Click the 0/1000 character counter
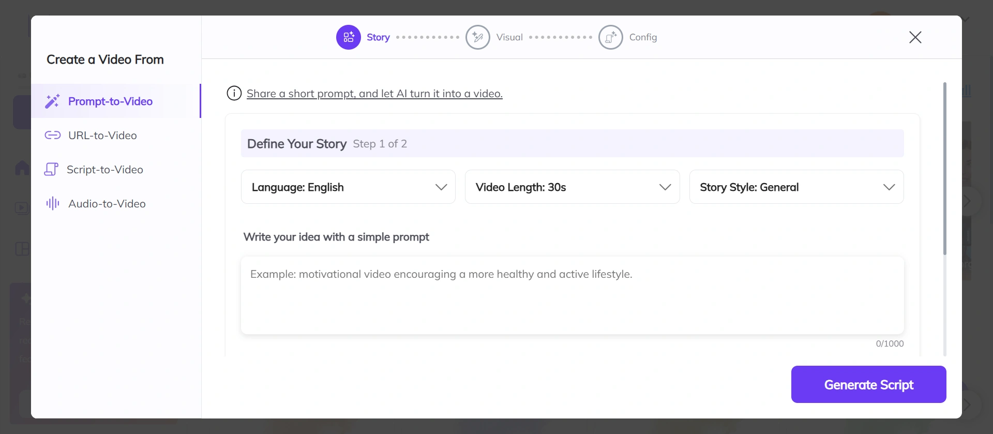The height and width of the screenshot is (434, 993). [x=890, y=343]
